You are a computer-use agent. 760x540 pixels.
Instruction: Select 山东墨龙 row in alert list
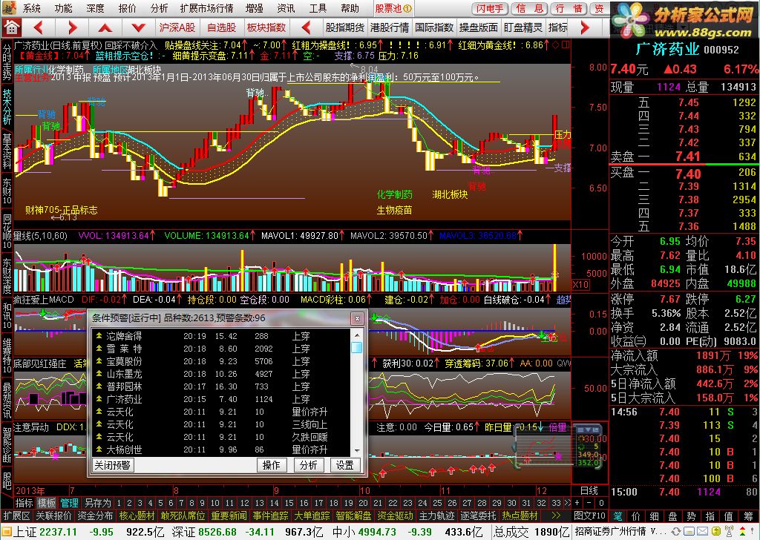tap(220, 374)
